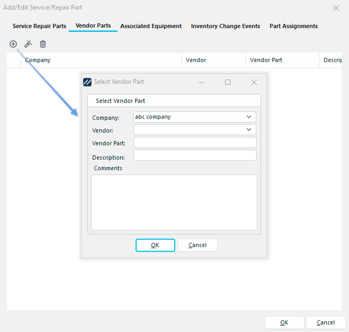Click the Select Vendor Part group title
This screenshot has width=349, height=332.
120,101
